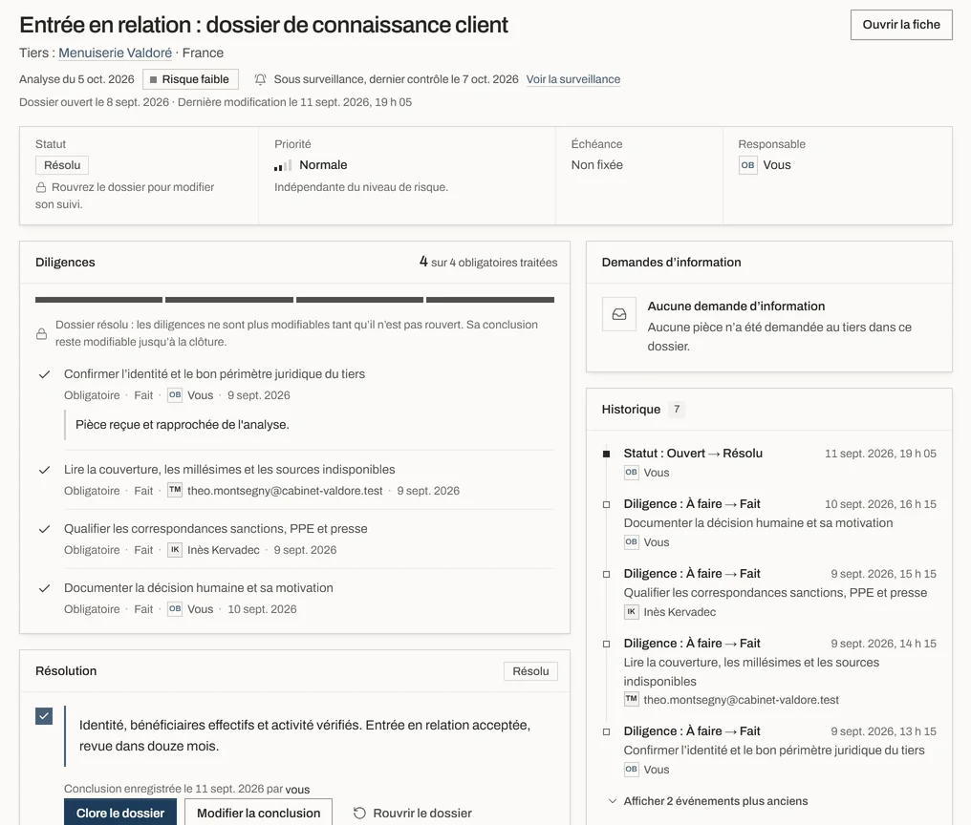Image resolution: width=971 pixels, height=825 pixels.
Task: Click Aucune demande d'information heading
Action: [736, 307]
